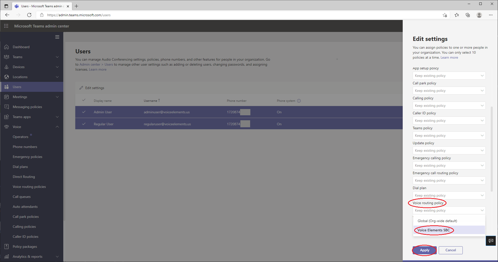498x262 pixels.
Task: Click the Analytics & reports icon
Action: 7,257
